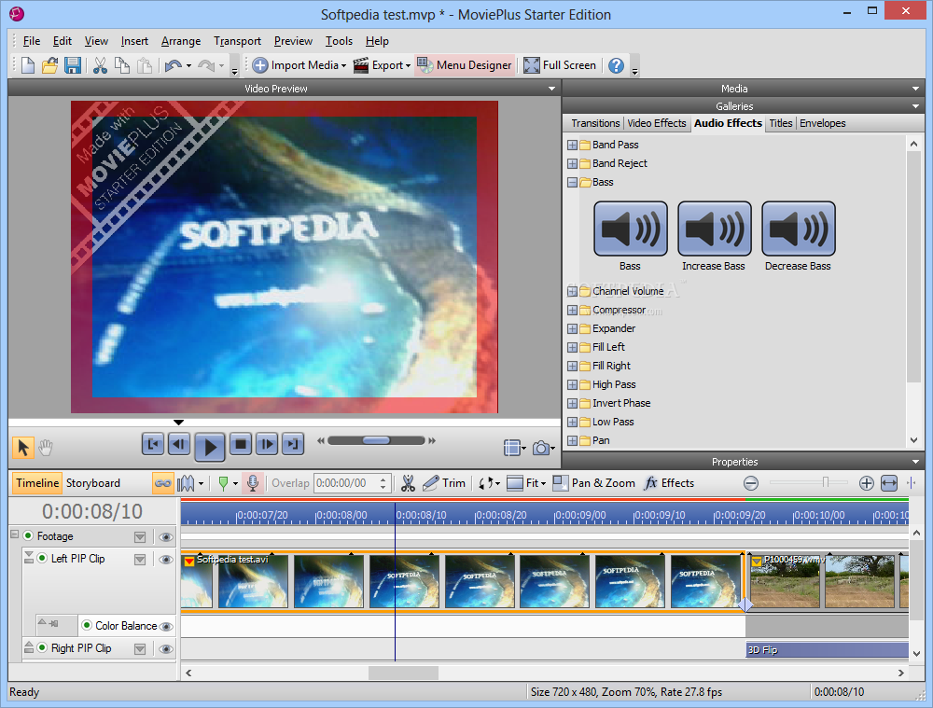Open the Fit zoom dropdown

(543, 484)
